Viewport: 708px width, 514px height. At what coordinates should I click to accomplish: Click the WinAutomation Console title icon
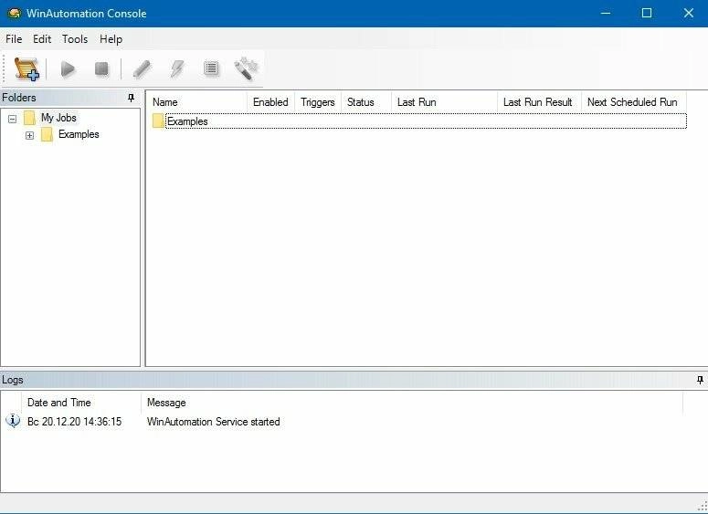click(x=14, y=13)
